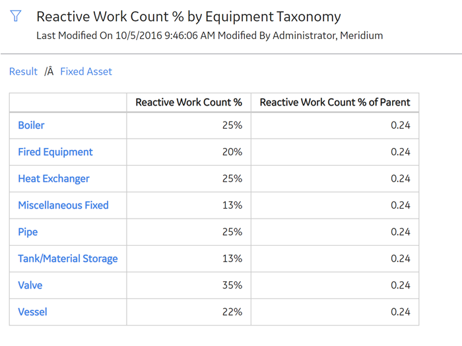
Task: Open the Fixed Asset breadcrumb link
Action: pyautogui.click(x=86, y=71)
